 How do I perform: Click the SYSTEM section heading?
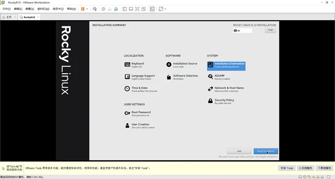[x=212, y=56]
